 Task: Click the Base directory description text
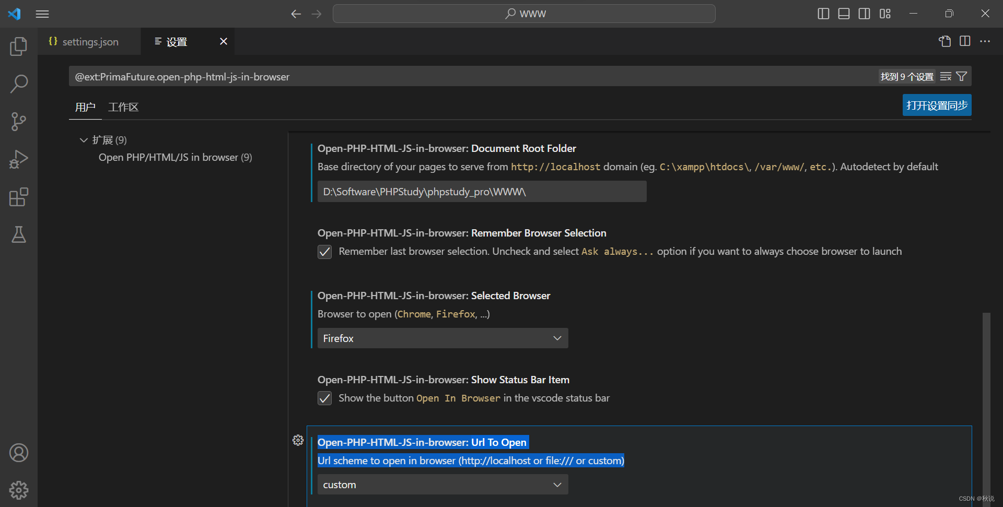(628, 167)
